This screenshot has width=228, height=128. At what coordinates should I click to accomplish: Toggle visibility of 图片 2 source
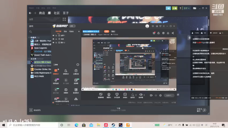coord(53,42)
